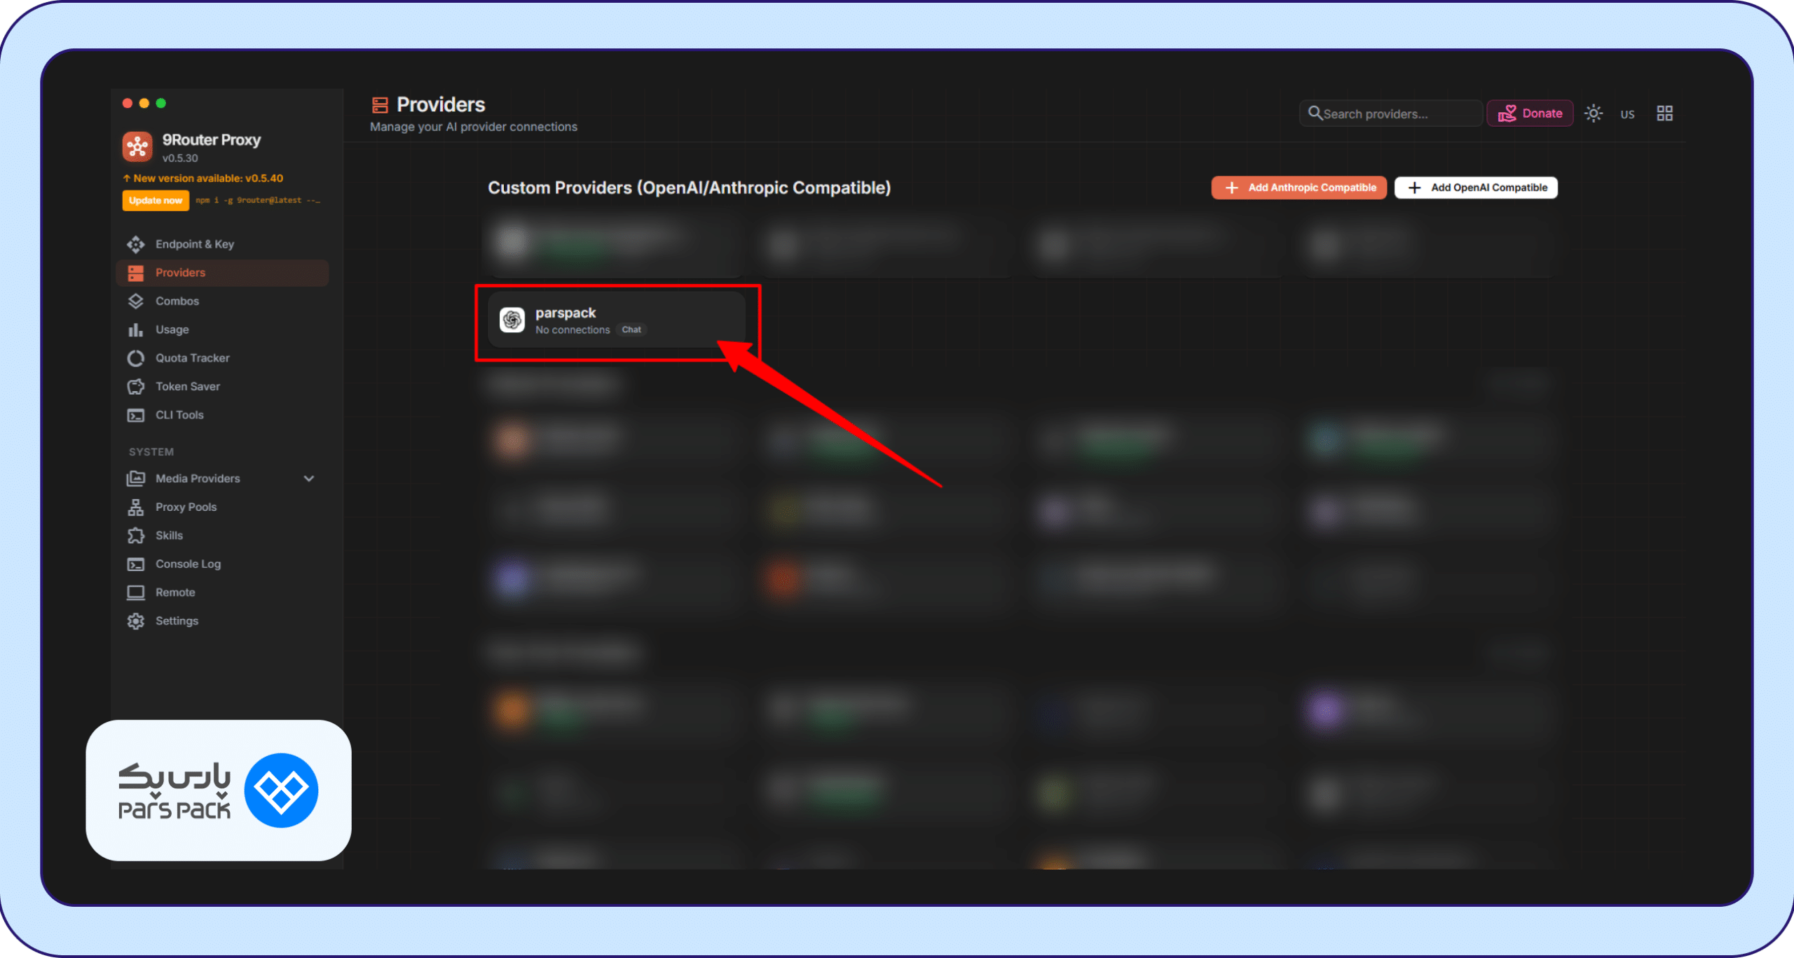The width and height of the screenshot is (1794, 958).
Task: Click the Update now button
Action: point(156,200)
